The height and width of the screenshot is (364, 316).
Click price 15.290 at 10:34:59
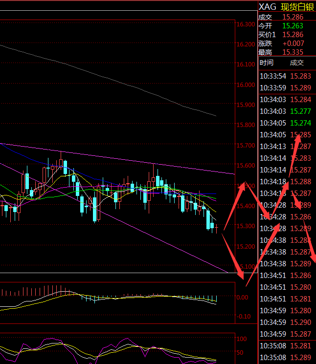pyautogui.click(x=301, y=322)
